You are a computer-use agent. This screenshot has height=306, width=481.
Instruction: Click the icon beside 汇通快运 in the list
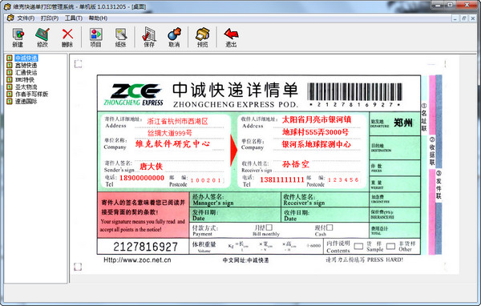[x=10, y=72]
